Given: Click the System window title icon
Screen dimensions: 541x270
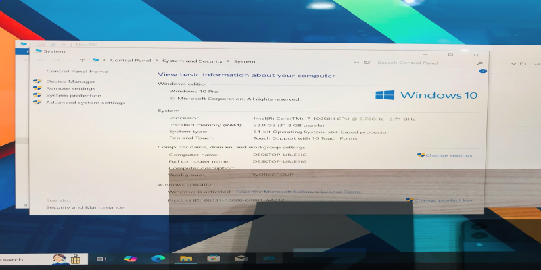Looking at the screenshot, I should tap(39, 51).
